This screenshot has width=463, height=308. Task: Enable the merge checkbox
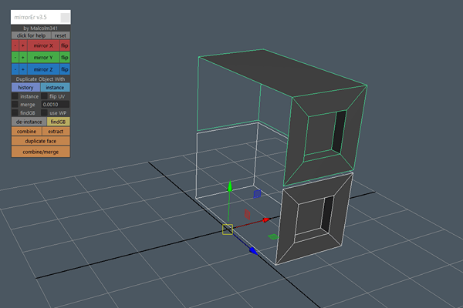click(15, 104)
